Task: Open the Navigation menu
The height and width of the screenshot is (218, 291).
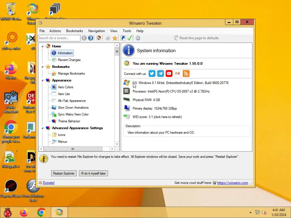Action: tap(97, 31)
